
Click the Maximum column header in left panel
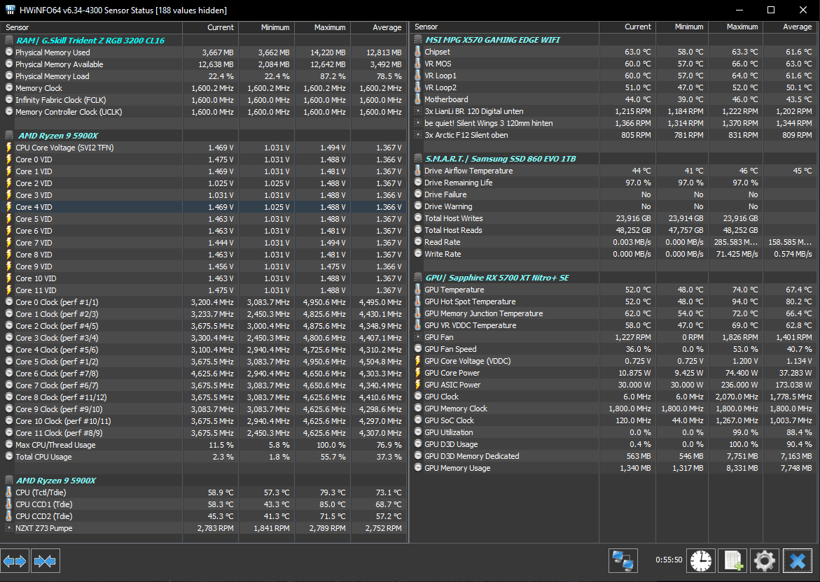(x=322, y=27)
